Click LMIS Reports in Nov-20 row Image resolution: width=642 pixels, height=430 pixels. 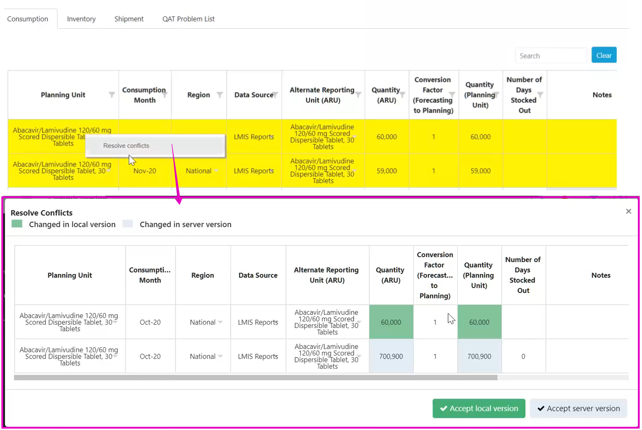(254, 171)
